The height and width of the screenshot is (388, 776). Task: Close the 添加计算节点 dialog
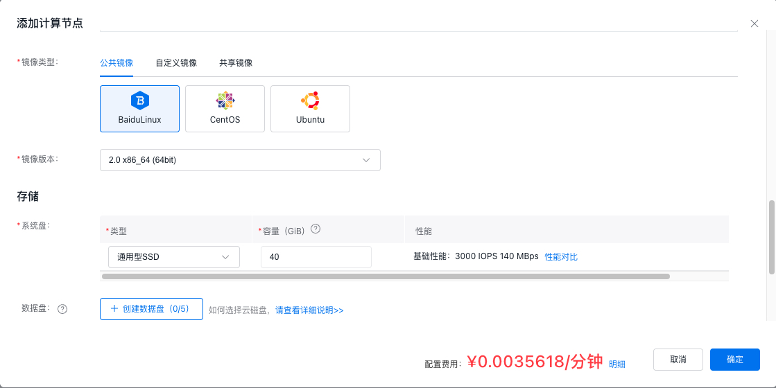click(x=755, y=24)
